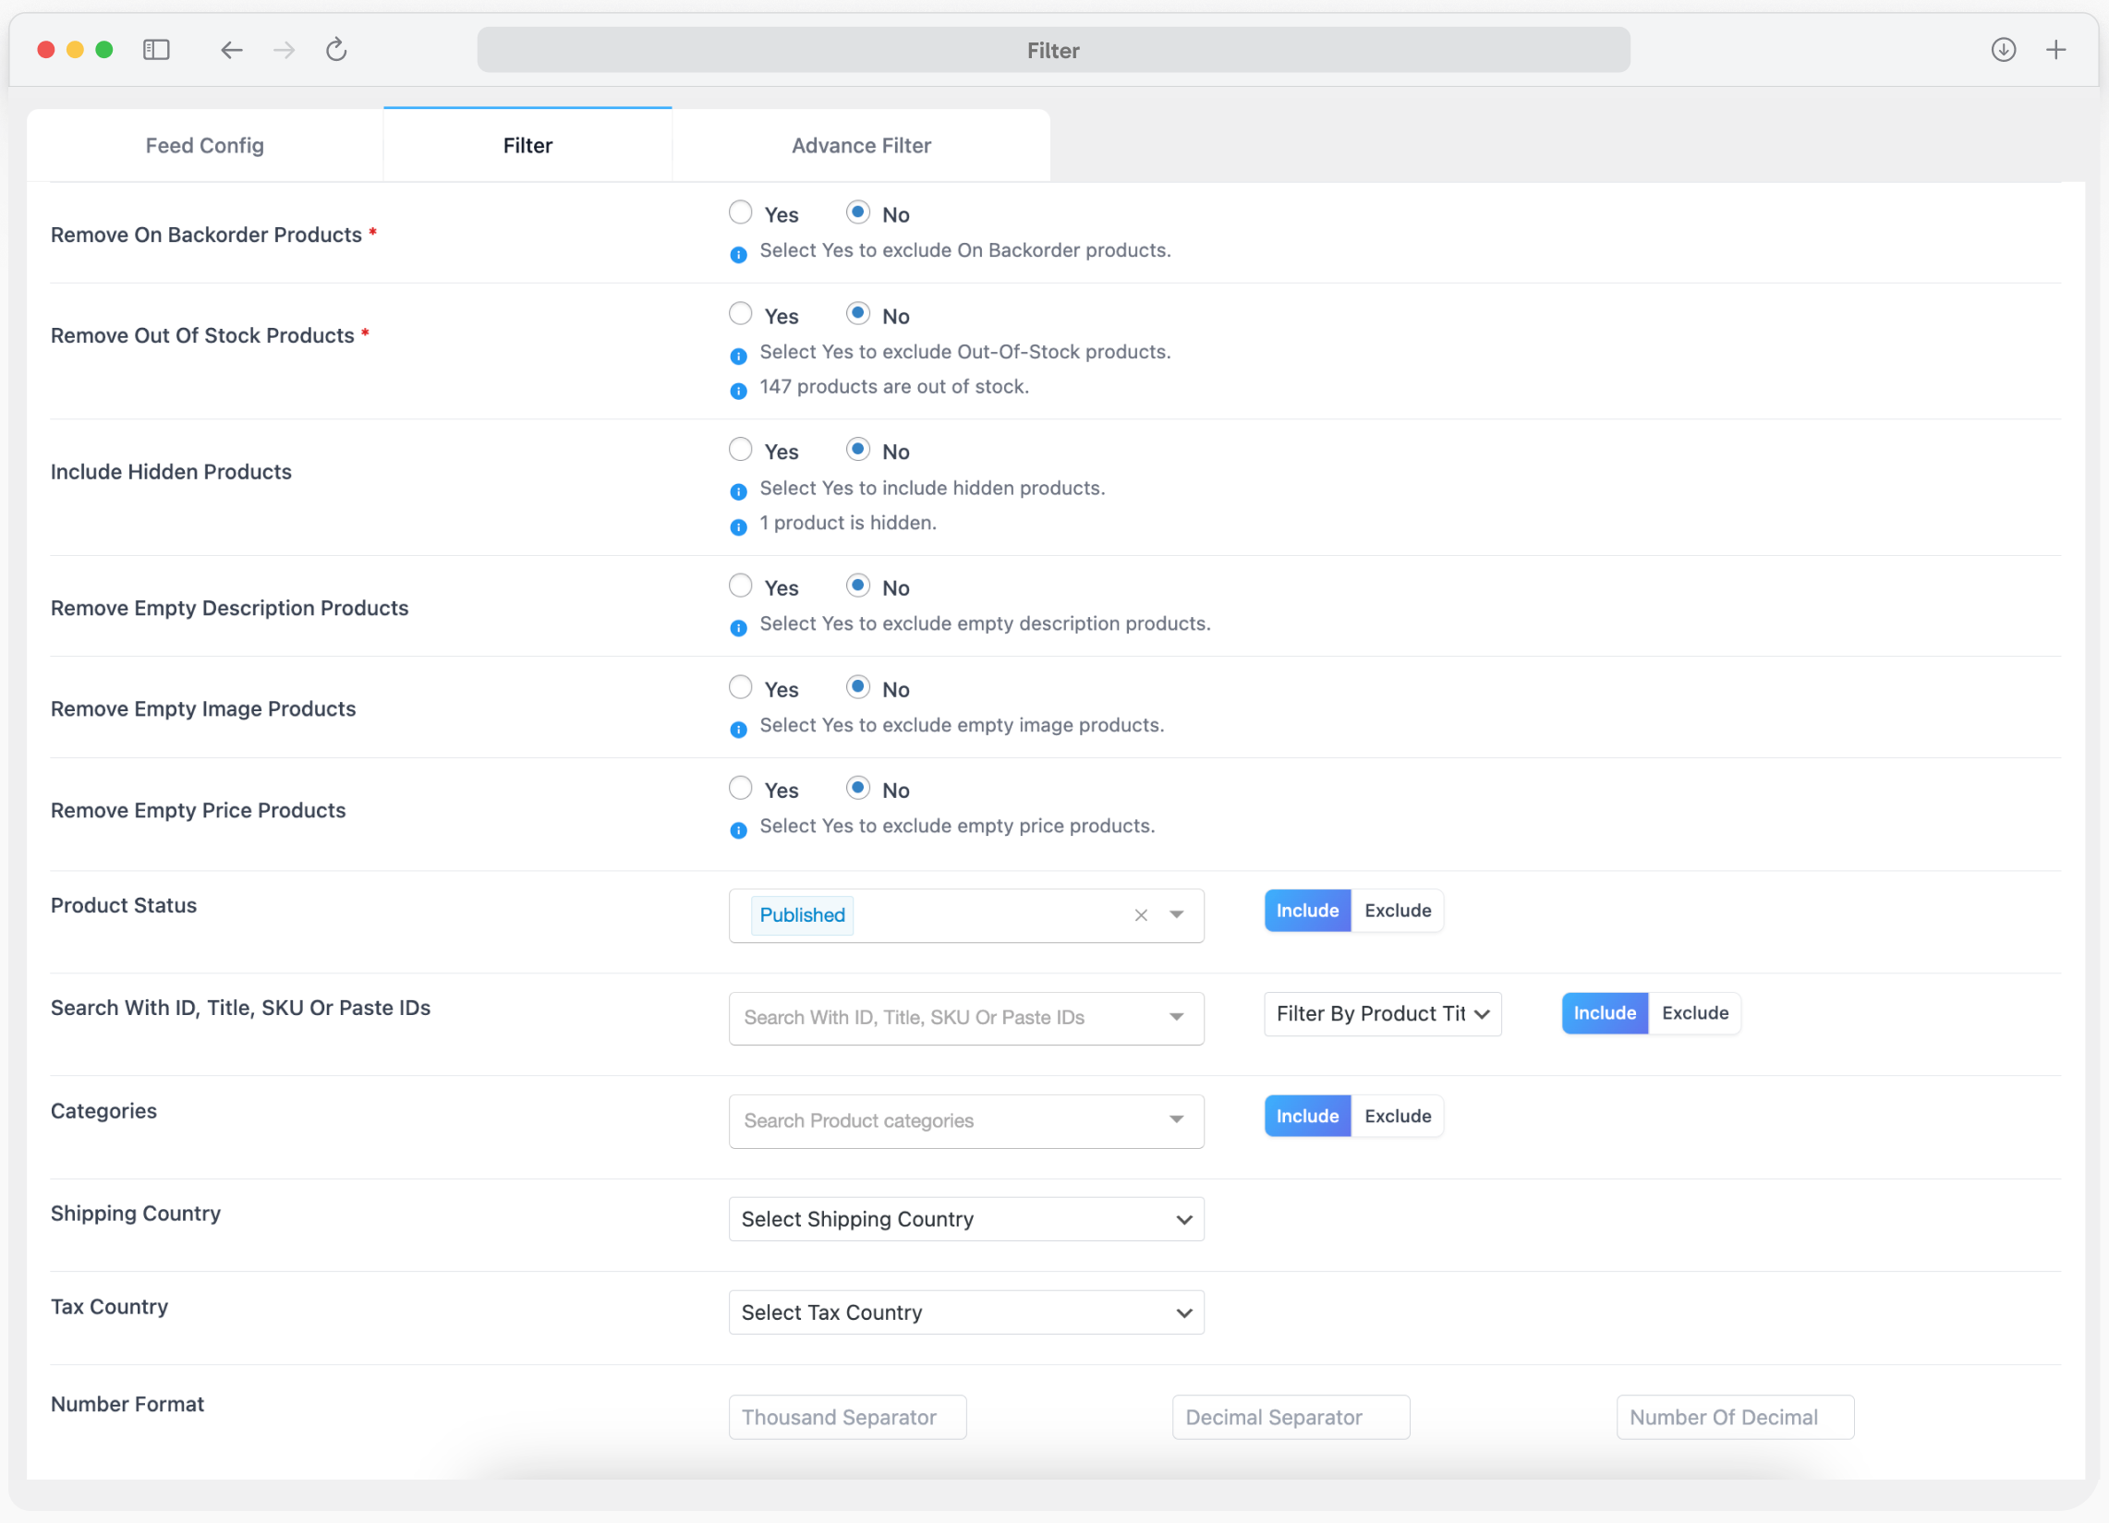The height and width of the screenshot is (1523, 2109).
Task: Click the info icon about out-of-stock products count
Action: point(737,391)
